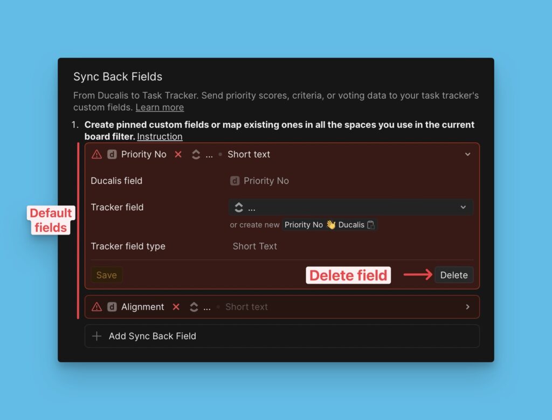This screenshot has height=420, width=552.
Task: Open the Tracker field dropdown
Action: coord(351,207)
